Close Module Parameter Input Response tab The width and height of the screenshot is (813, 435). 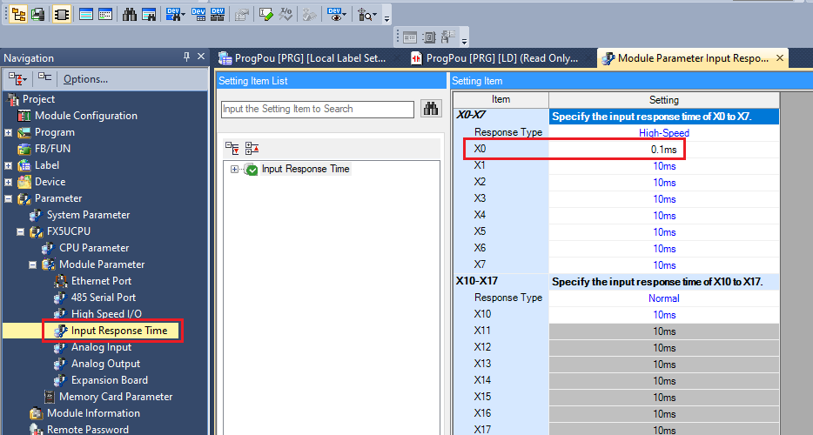coord(779,58)
